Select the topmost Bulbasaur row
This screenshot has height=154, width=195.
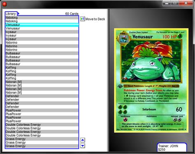tap(42, 53)
